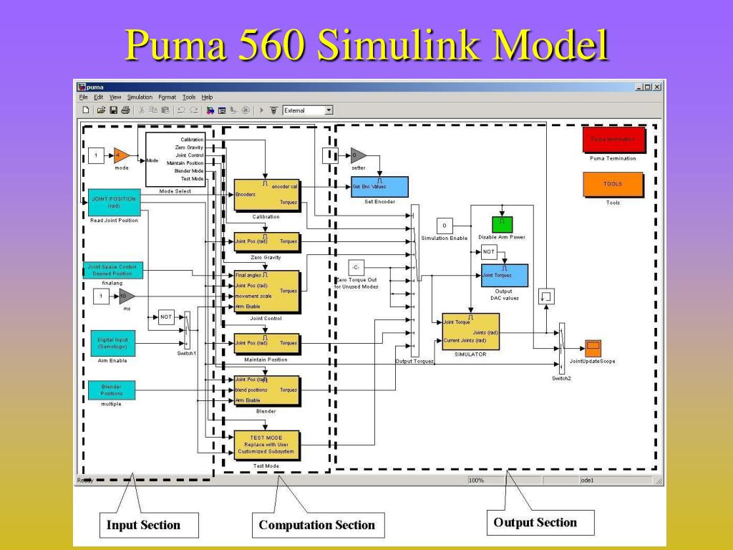Open the File menu

[83, 97]
